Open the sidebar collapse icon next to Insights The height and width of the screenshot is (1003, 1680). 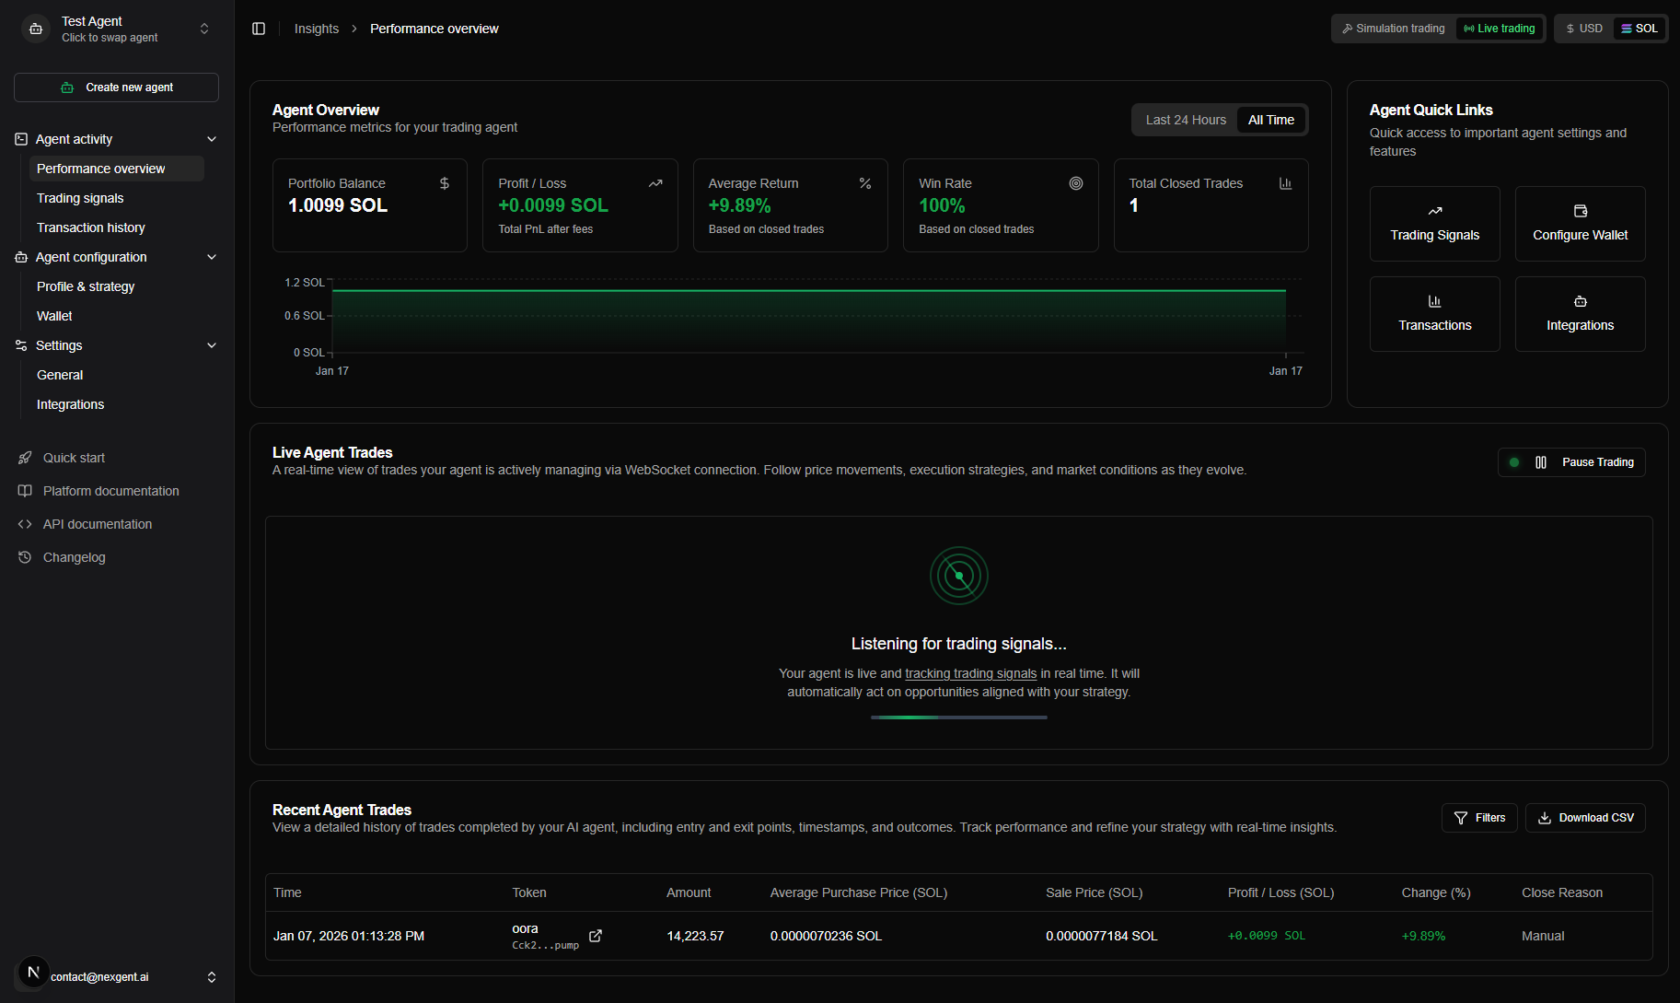[x=259, y=29]
